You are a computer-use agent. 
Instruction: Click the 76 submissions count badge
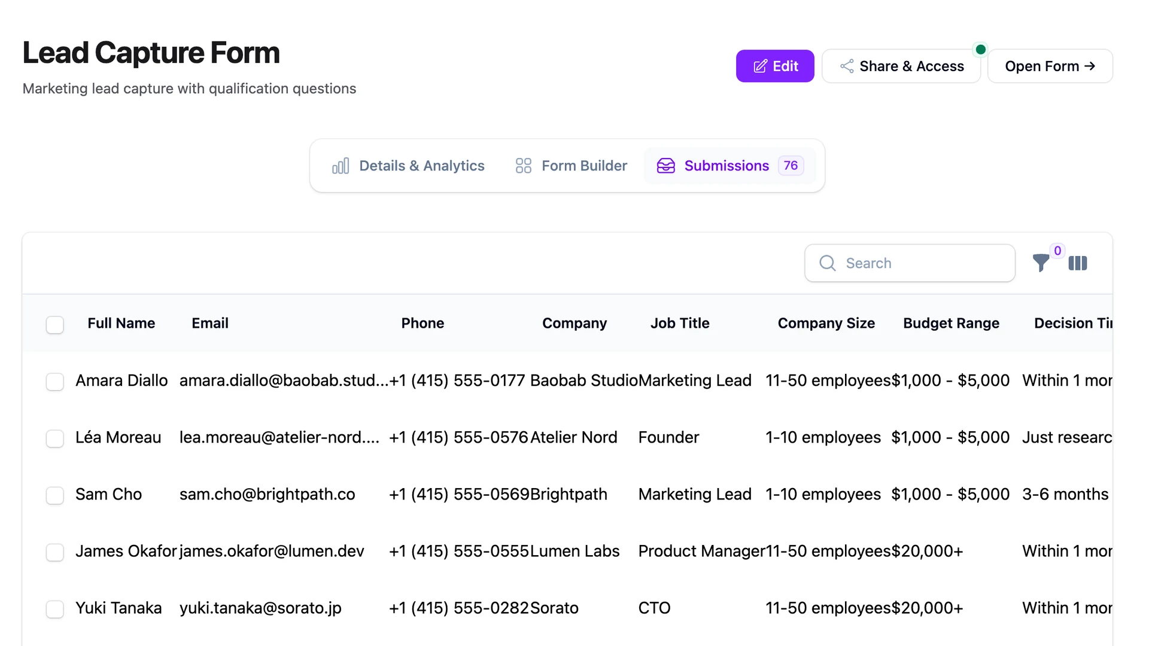791,166
